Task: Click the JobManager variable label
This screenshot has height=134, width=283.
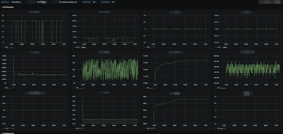Action: pos(86,2)
